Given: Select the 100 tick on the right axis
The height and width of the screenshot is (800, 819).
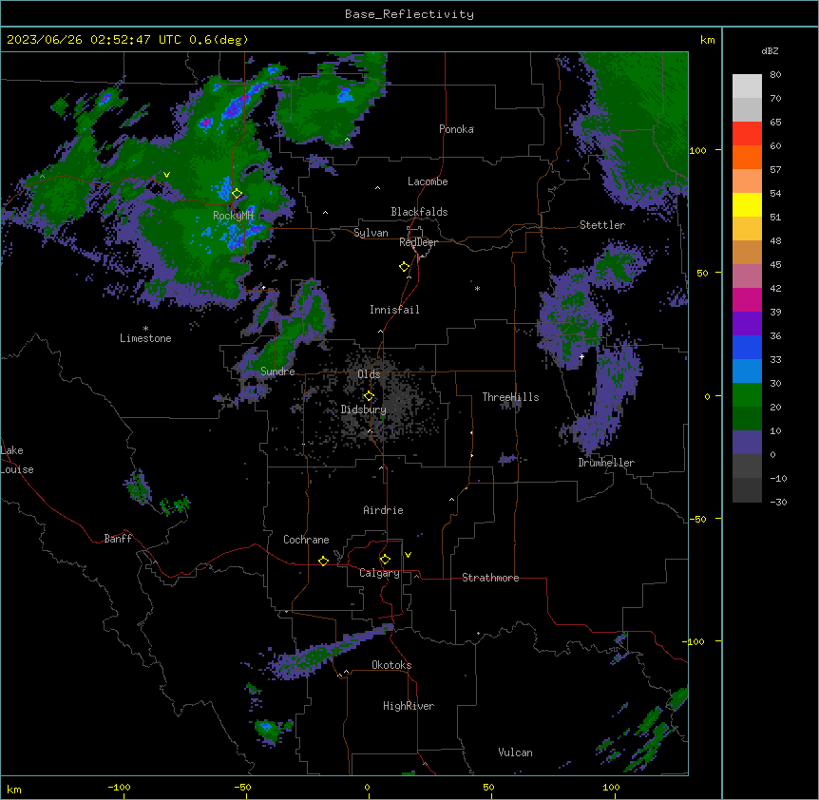Looking at the screenshot, I should [697, 150].
